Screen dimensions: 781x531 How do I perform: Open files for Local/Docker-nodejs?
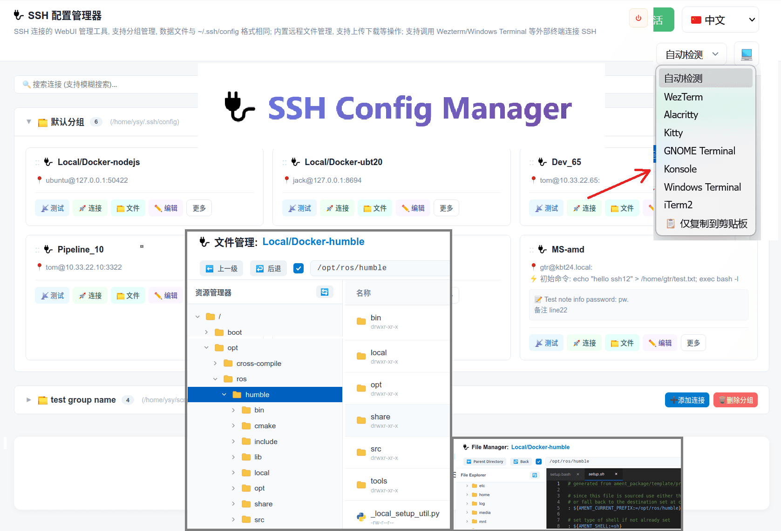click(128, 208)
